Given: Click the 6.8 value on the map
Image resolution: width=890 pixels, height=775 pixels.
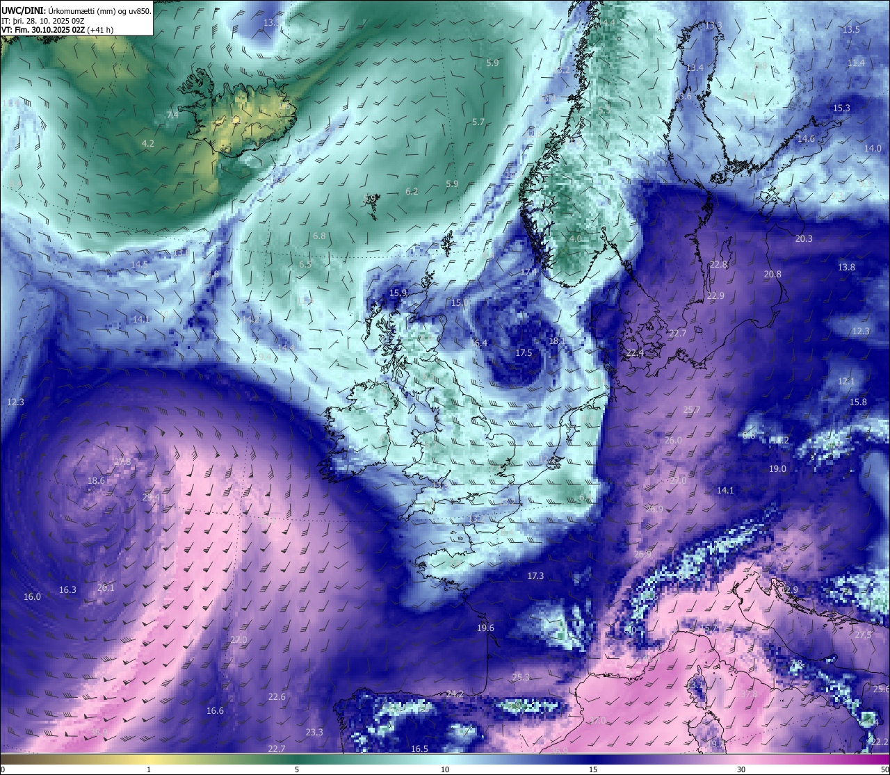Looking at the screenshot, I should pyautogui.click(x=319, y=236).
